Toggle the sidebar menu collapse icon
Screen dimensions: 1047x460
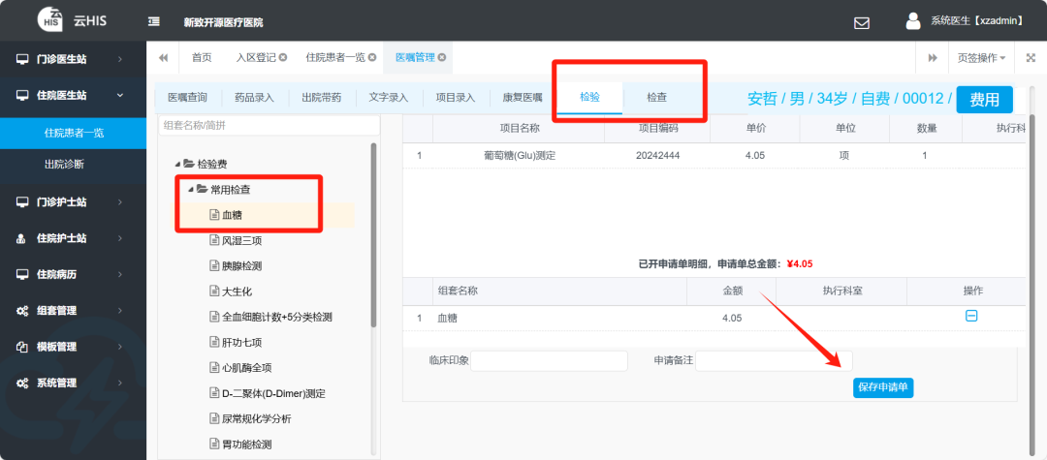click(153, 21)
